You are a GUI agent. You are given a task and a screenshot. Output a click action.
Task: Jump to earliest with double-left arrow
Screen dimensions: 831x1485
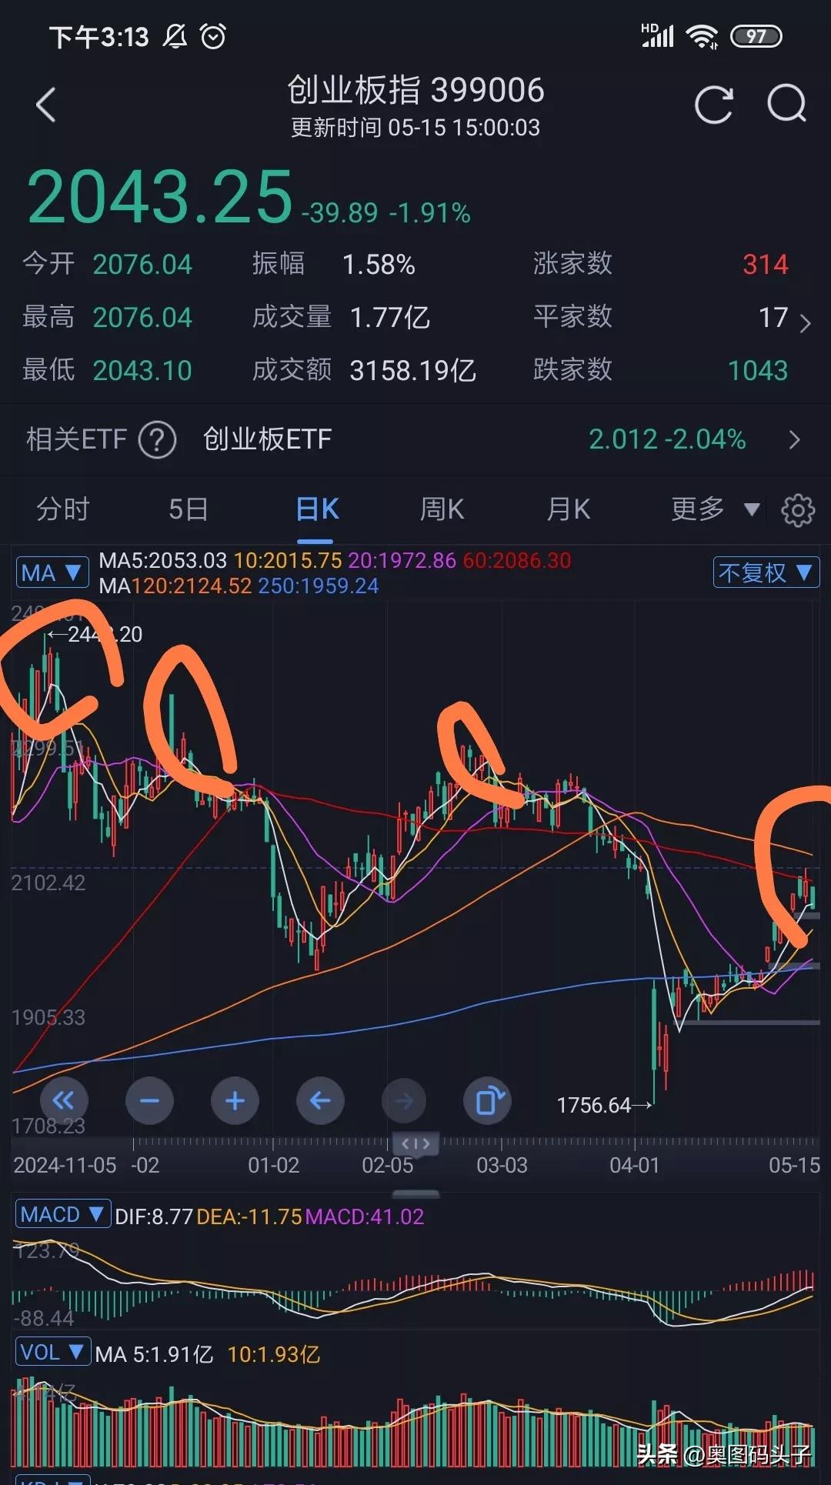64,1101
